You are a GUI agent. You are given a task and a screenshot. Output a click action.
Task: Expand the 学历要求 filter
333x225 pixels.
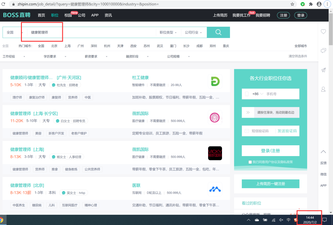(55, 56)
